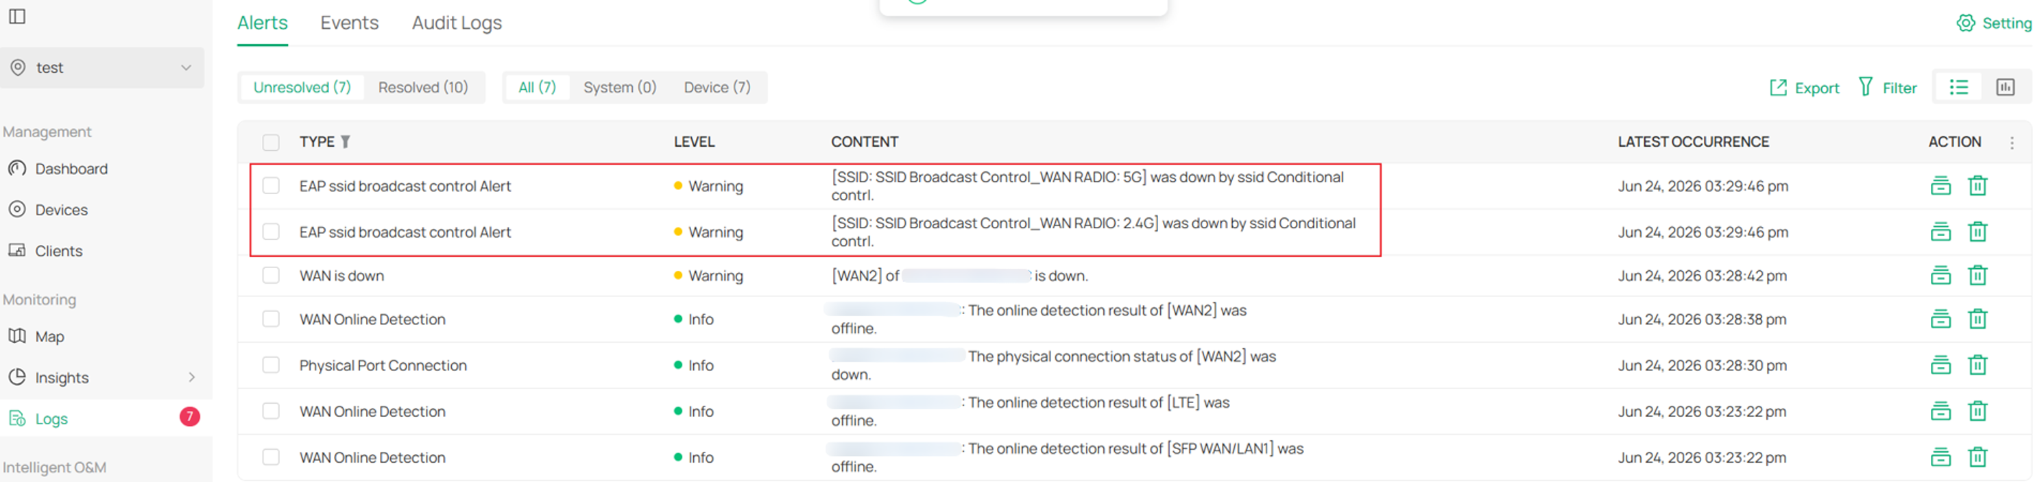Open Logs in the sidebar
The image size is (2033, 482).
click(x=51, y=419)
